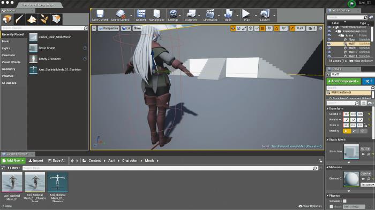Select the Place mode cube icon
375x210 pixels.
7,19
